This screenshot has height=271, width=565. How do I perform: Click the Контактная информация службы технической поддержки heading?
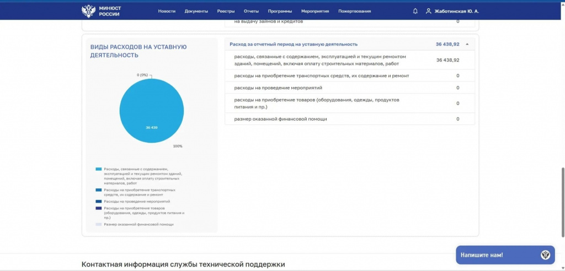click(183, 264)
